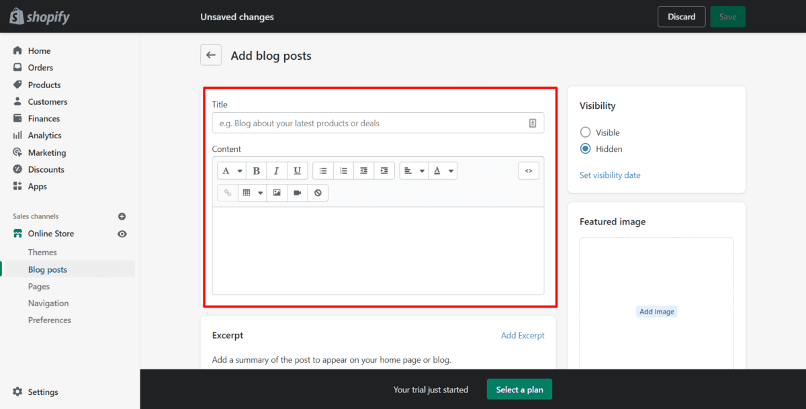Open Pages under Online Store
This screenshot has width=806, height=409.
point(39,286)
